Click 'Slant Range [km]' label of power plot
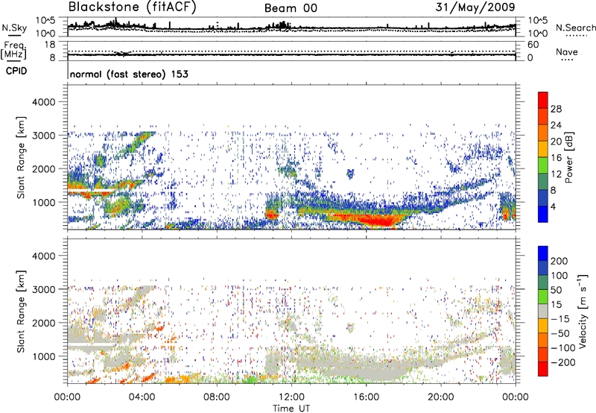The height and width of the screenshot is (413, 596). point(21,157)
